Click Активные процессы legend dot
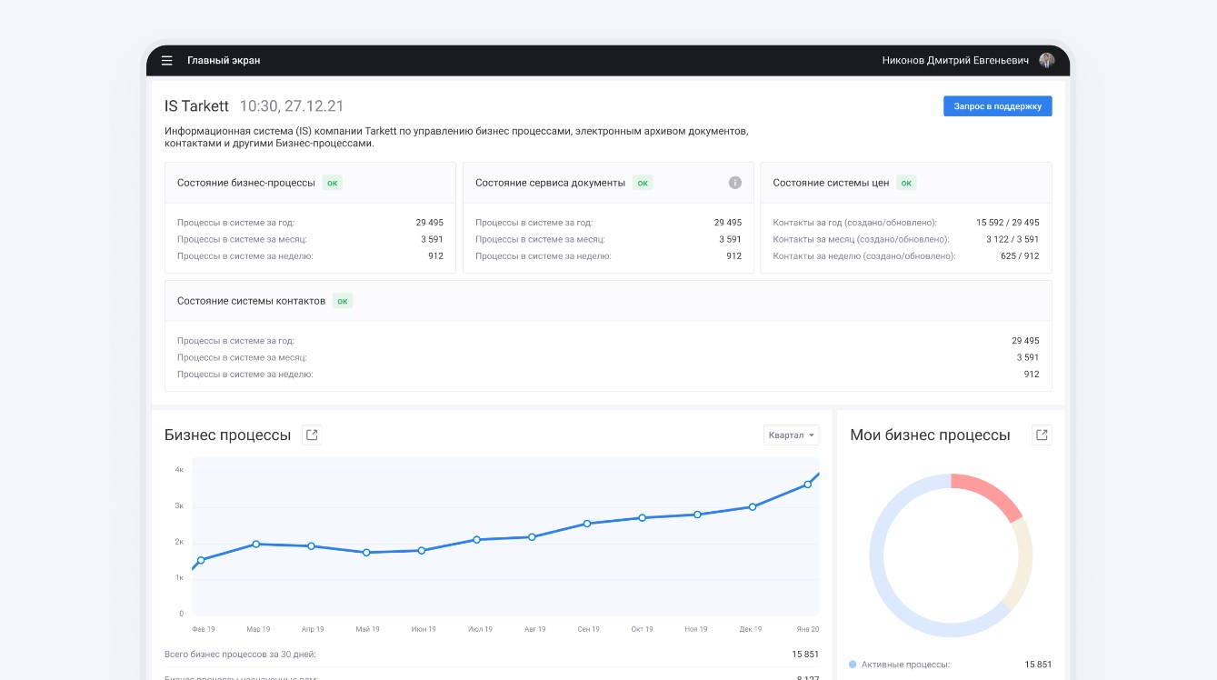This screenshot has height=680, width=1217. pos(853,665)
